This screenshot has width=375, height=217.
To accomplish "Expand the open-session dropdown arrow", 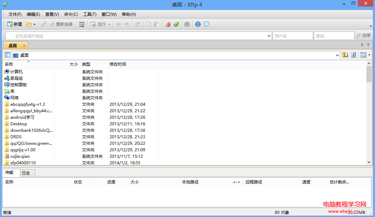I will coord(34,24).
